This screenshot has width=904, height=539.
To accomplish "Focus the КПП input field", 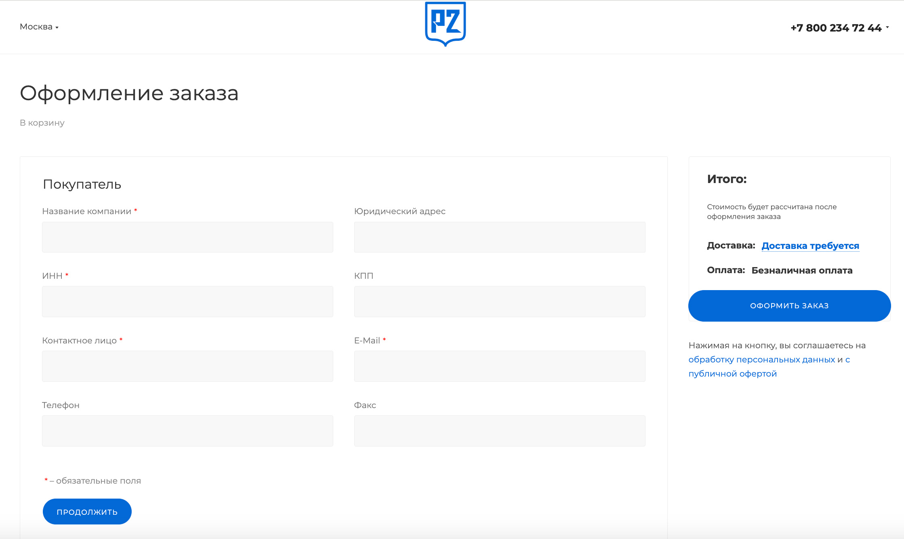I will 500,301.
